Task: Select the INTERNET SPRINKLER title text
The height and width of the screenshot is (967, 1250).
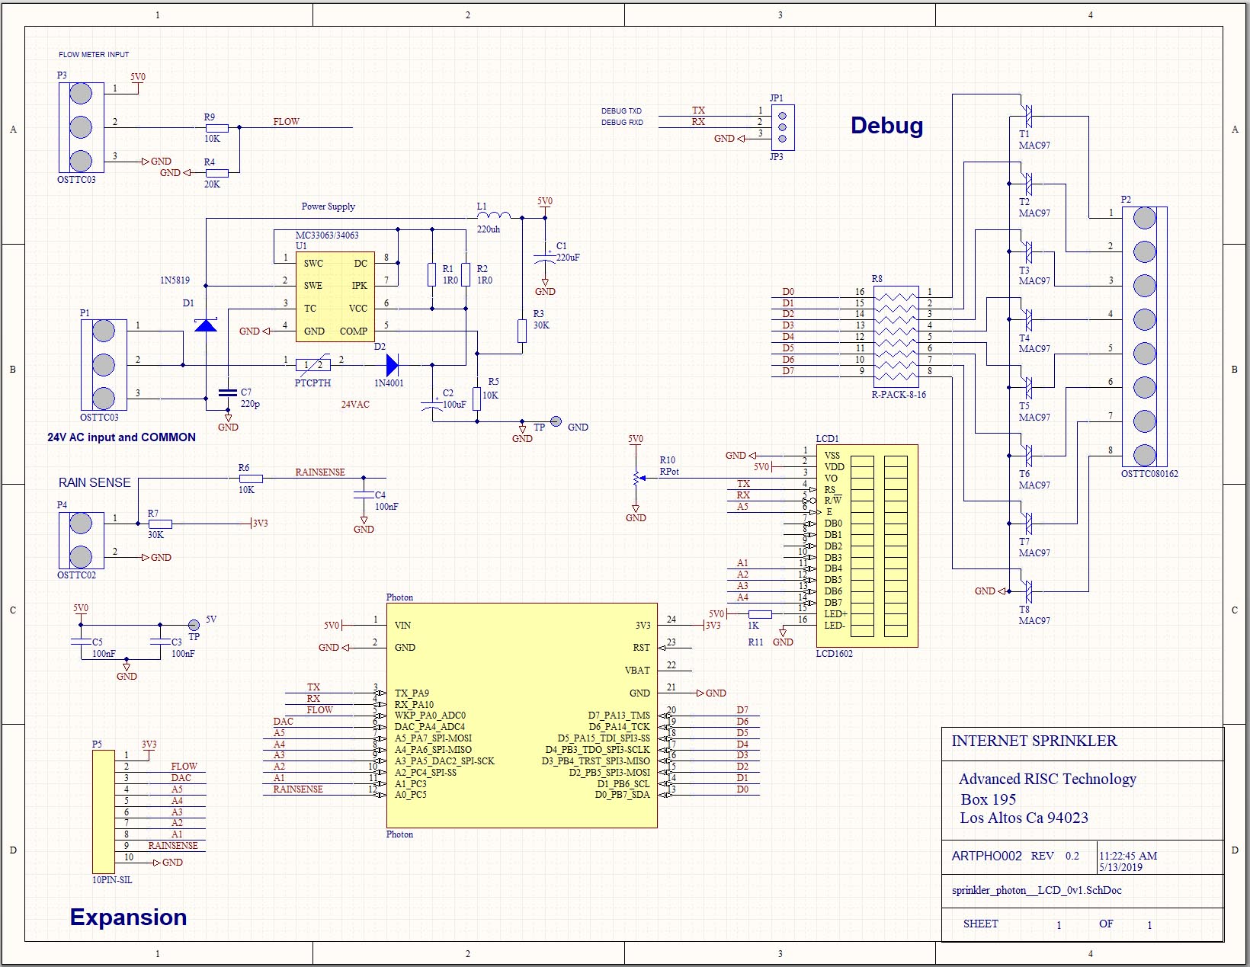Action: (x=1034, y=741)
